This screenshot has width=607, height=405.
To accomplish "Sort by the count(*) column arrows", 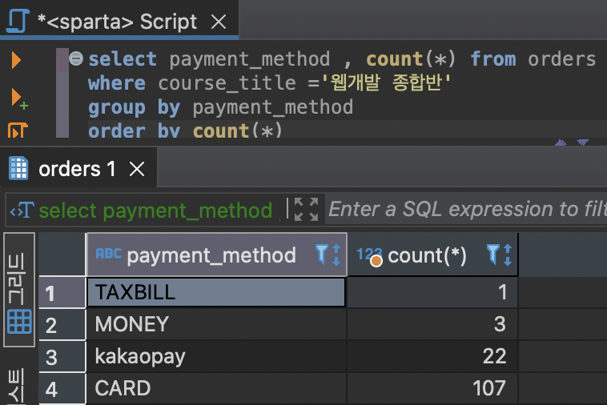I will (508, 255).
